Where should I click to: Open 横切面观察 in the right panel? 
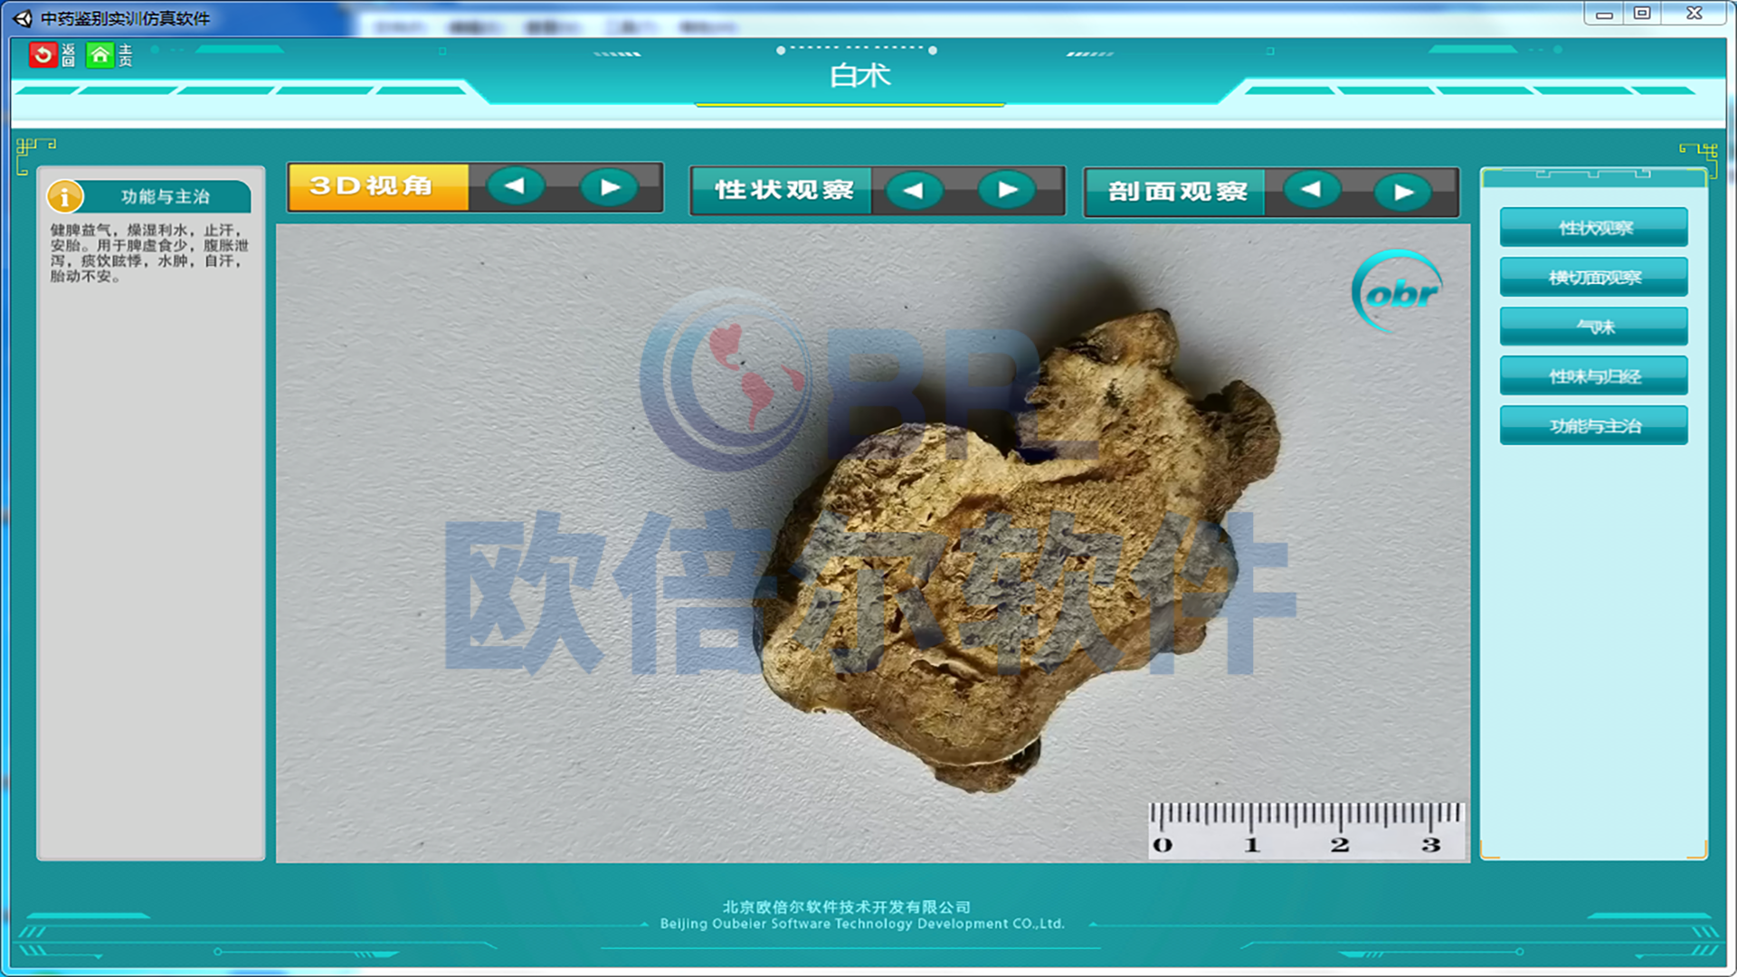(x=1593, y=278)
